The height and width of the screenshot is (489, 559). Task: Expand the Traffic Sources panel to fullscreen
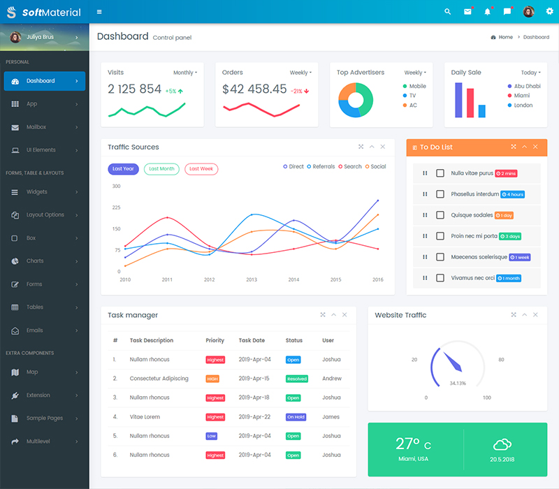click(361, 147)
